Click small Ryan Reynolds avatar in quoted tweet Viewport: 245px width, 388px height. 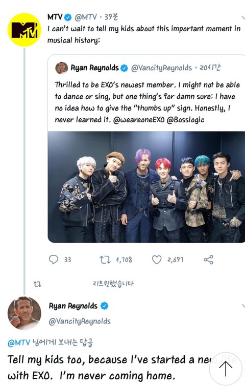coord(61,68)
